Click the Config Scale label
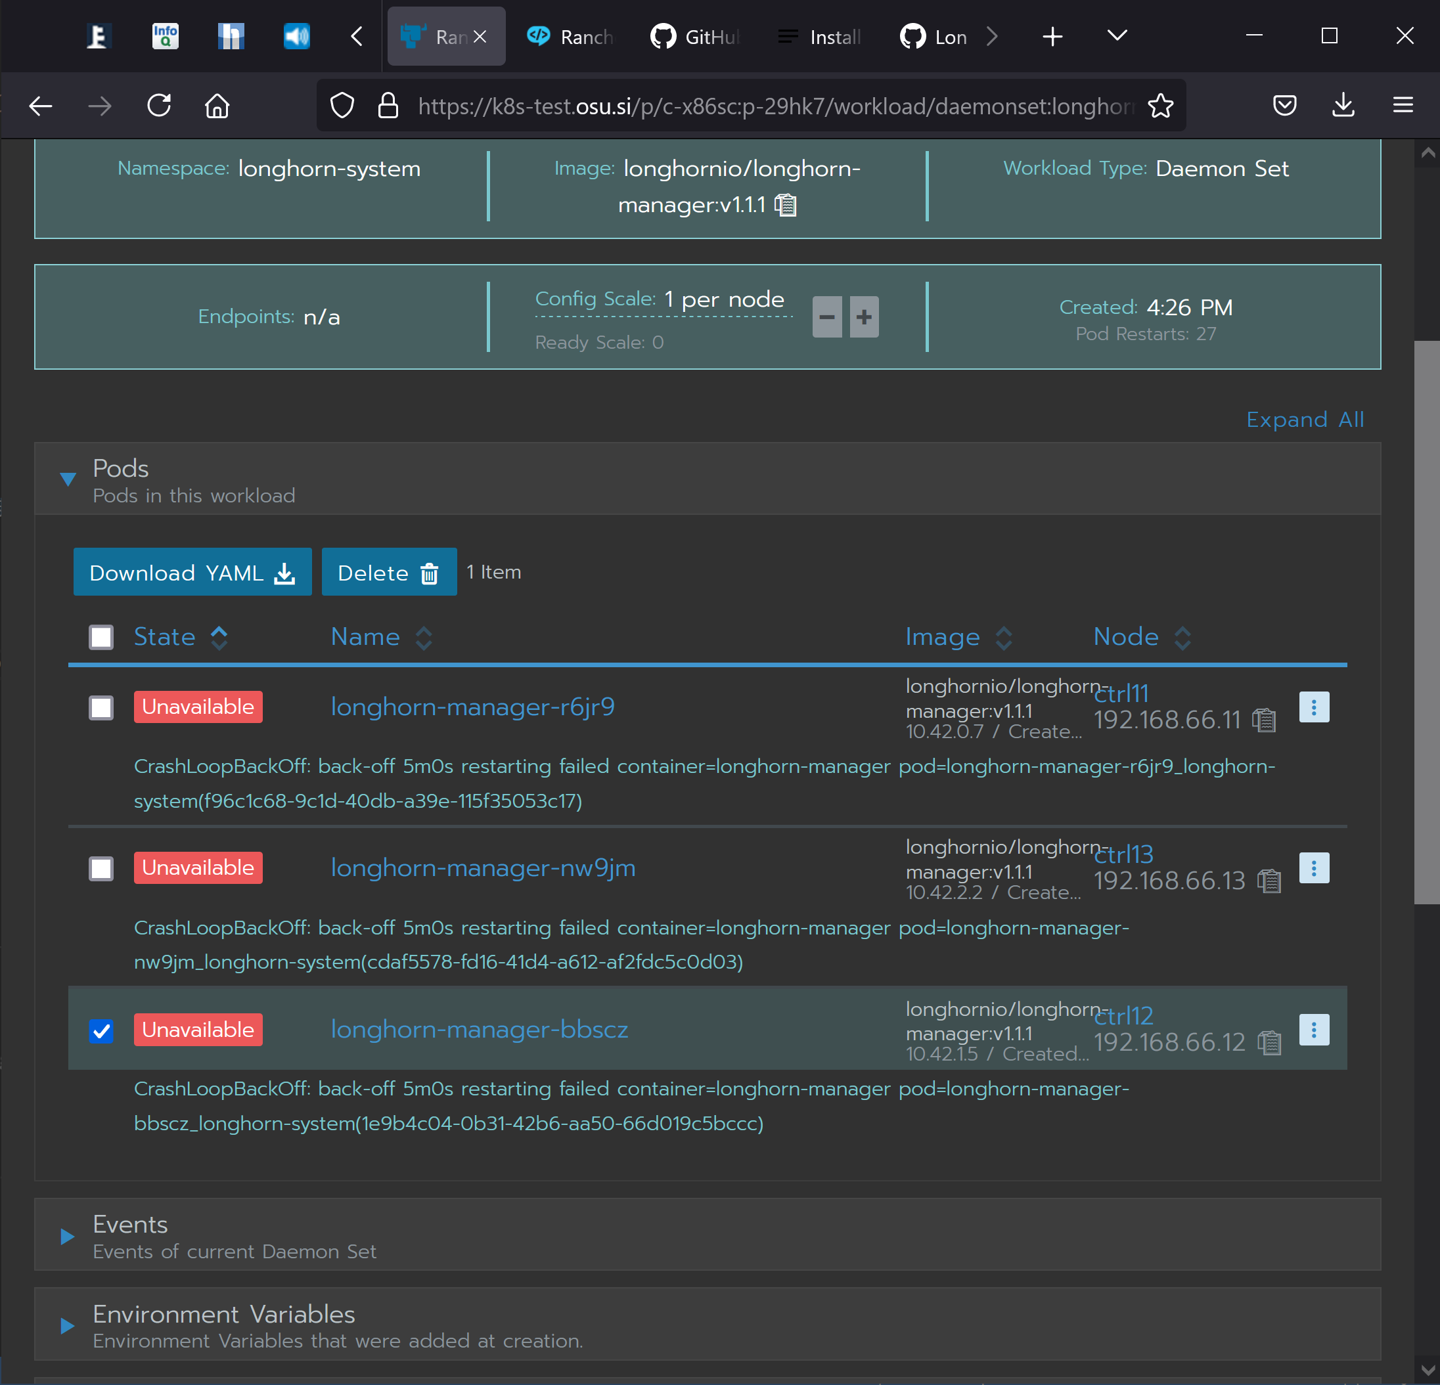This screenshot has height=1385, width=1440. [595, 299]
